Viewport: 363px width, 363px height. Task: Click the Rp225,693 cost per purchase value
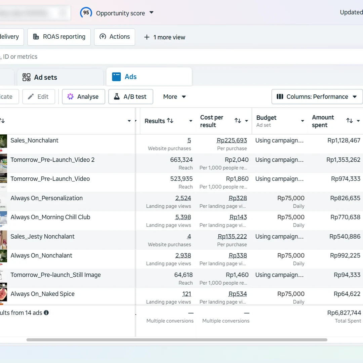232,140
